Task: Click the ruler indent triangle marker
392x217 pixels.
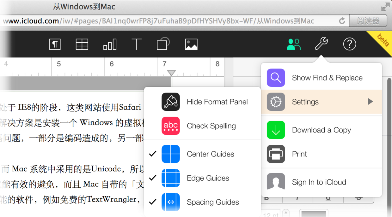Action: pyautogui.click(x=171, y=73)
